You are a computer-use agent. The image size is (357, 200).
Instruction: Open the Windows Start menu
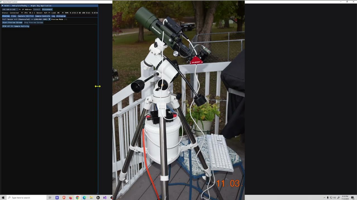pyautogui.click(x=3, y=197)
